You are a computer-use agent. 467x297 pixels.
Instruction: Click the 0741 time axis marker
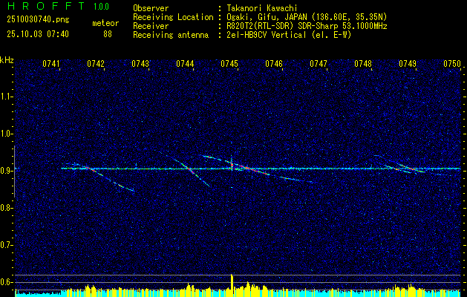51,64
